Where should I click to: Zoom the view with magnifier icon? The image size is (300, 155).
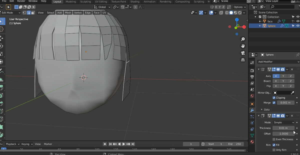pyautogui.click(x=243, y=39)
